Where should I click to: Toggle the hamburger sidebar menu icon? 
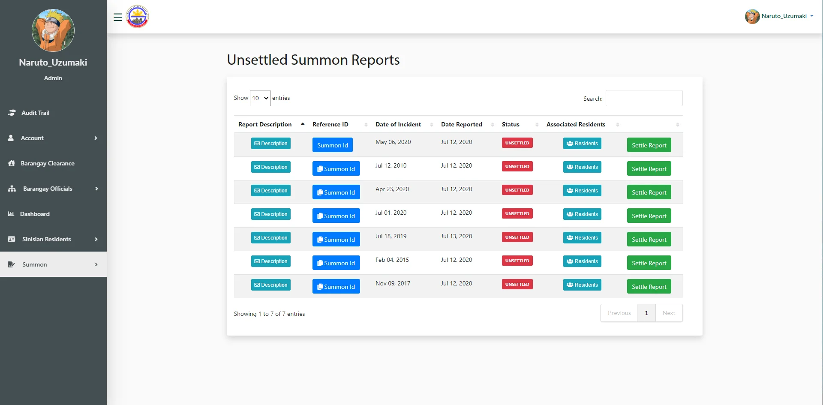click(117, 17)
